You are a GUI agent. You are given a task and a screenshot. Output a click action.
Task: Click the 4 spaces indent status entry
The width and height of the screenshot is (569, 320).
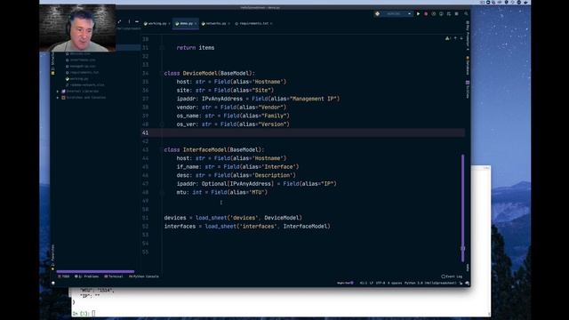coord(395,283)
